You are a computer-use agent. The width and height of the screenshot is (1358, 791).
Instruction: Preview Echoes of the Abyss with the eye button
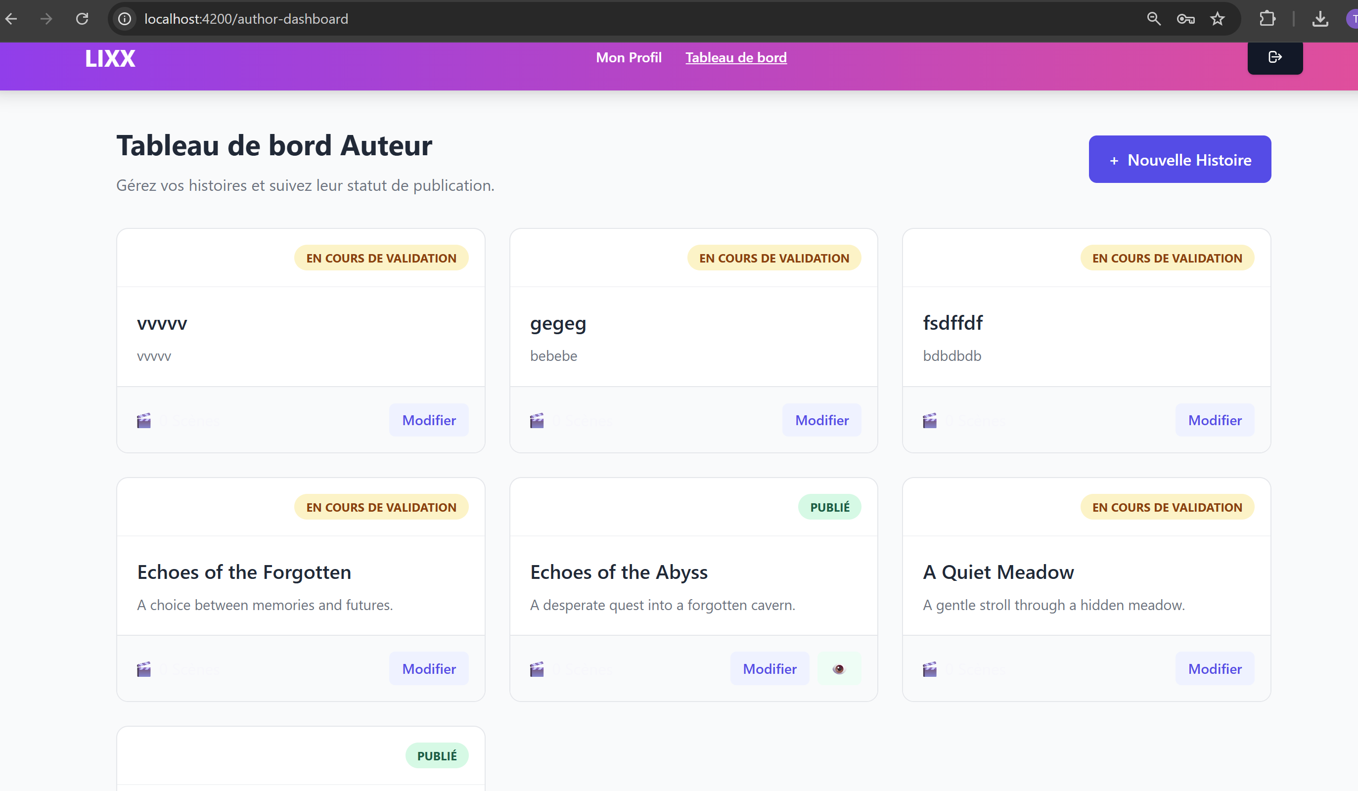(839, 669)
